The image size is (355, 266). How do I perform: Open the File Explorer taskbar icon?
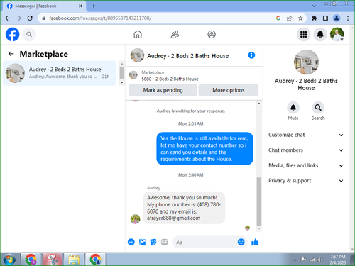pos(74,260)
